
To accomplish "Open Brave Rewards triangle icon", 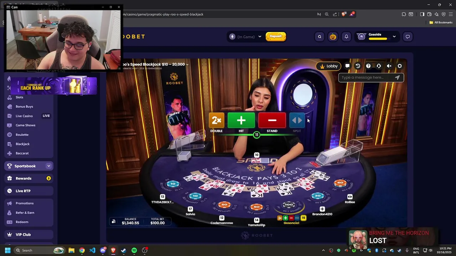I will 352,14.
